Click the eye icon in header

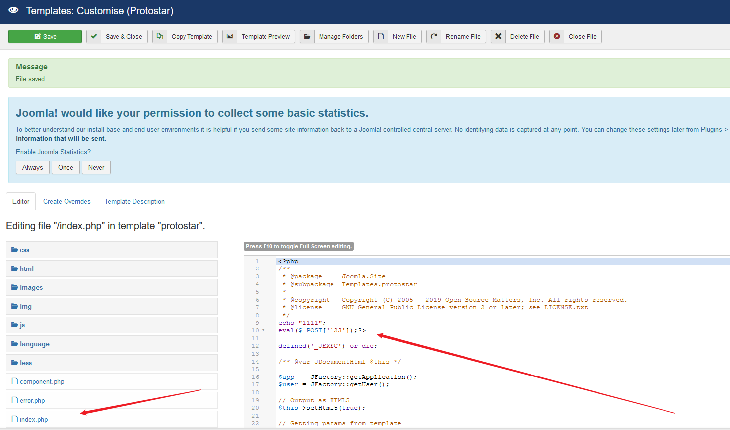pyautogui.click(x=13, y=10)
